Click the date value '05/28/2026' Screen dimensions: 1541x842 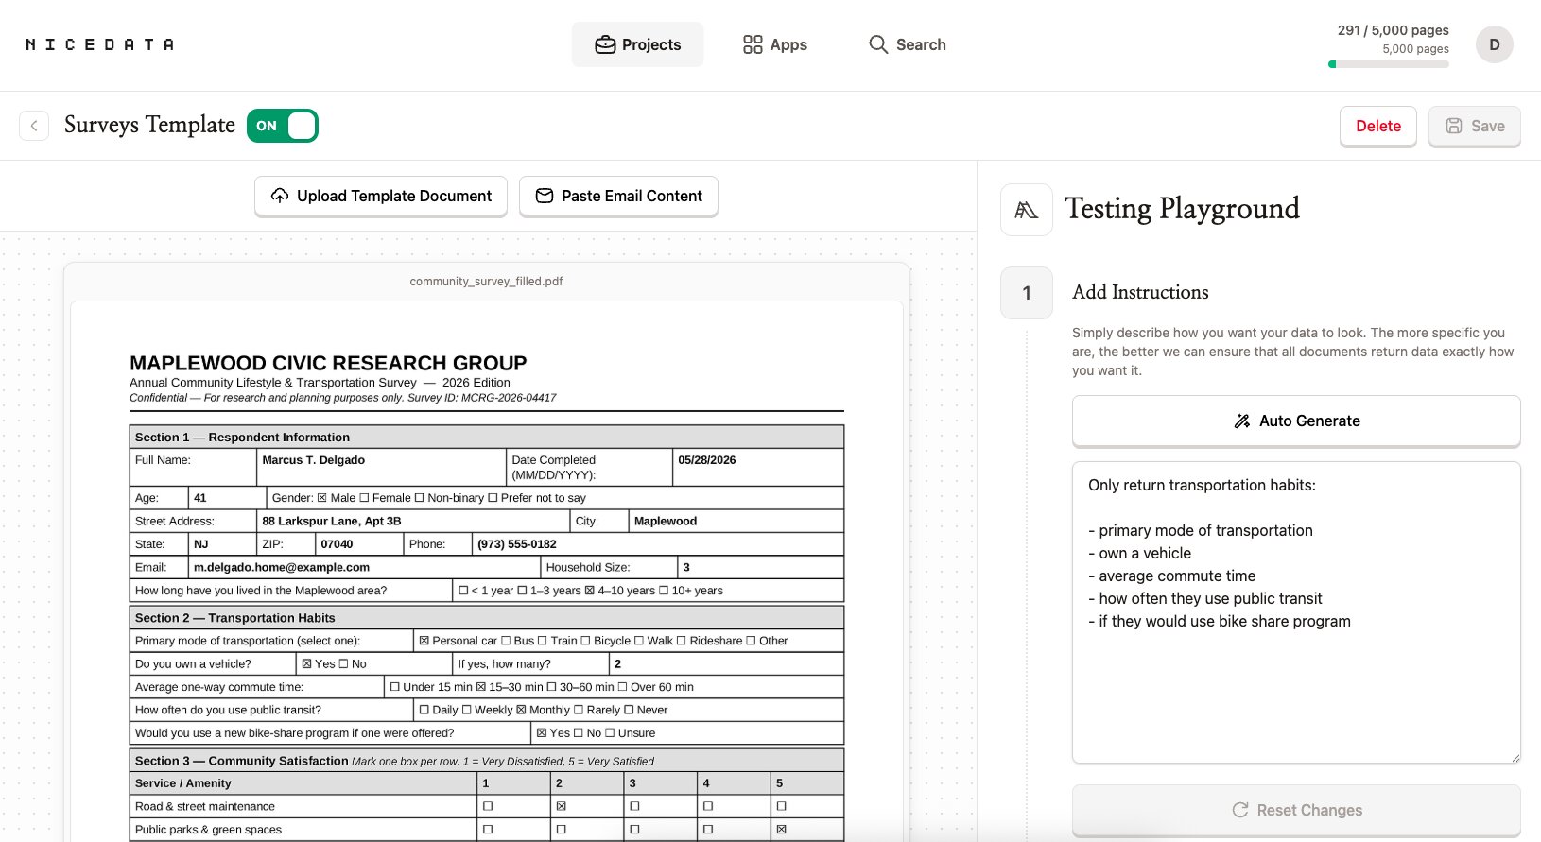point(707,460)
